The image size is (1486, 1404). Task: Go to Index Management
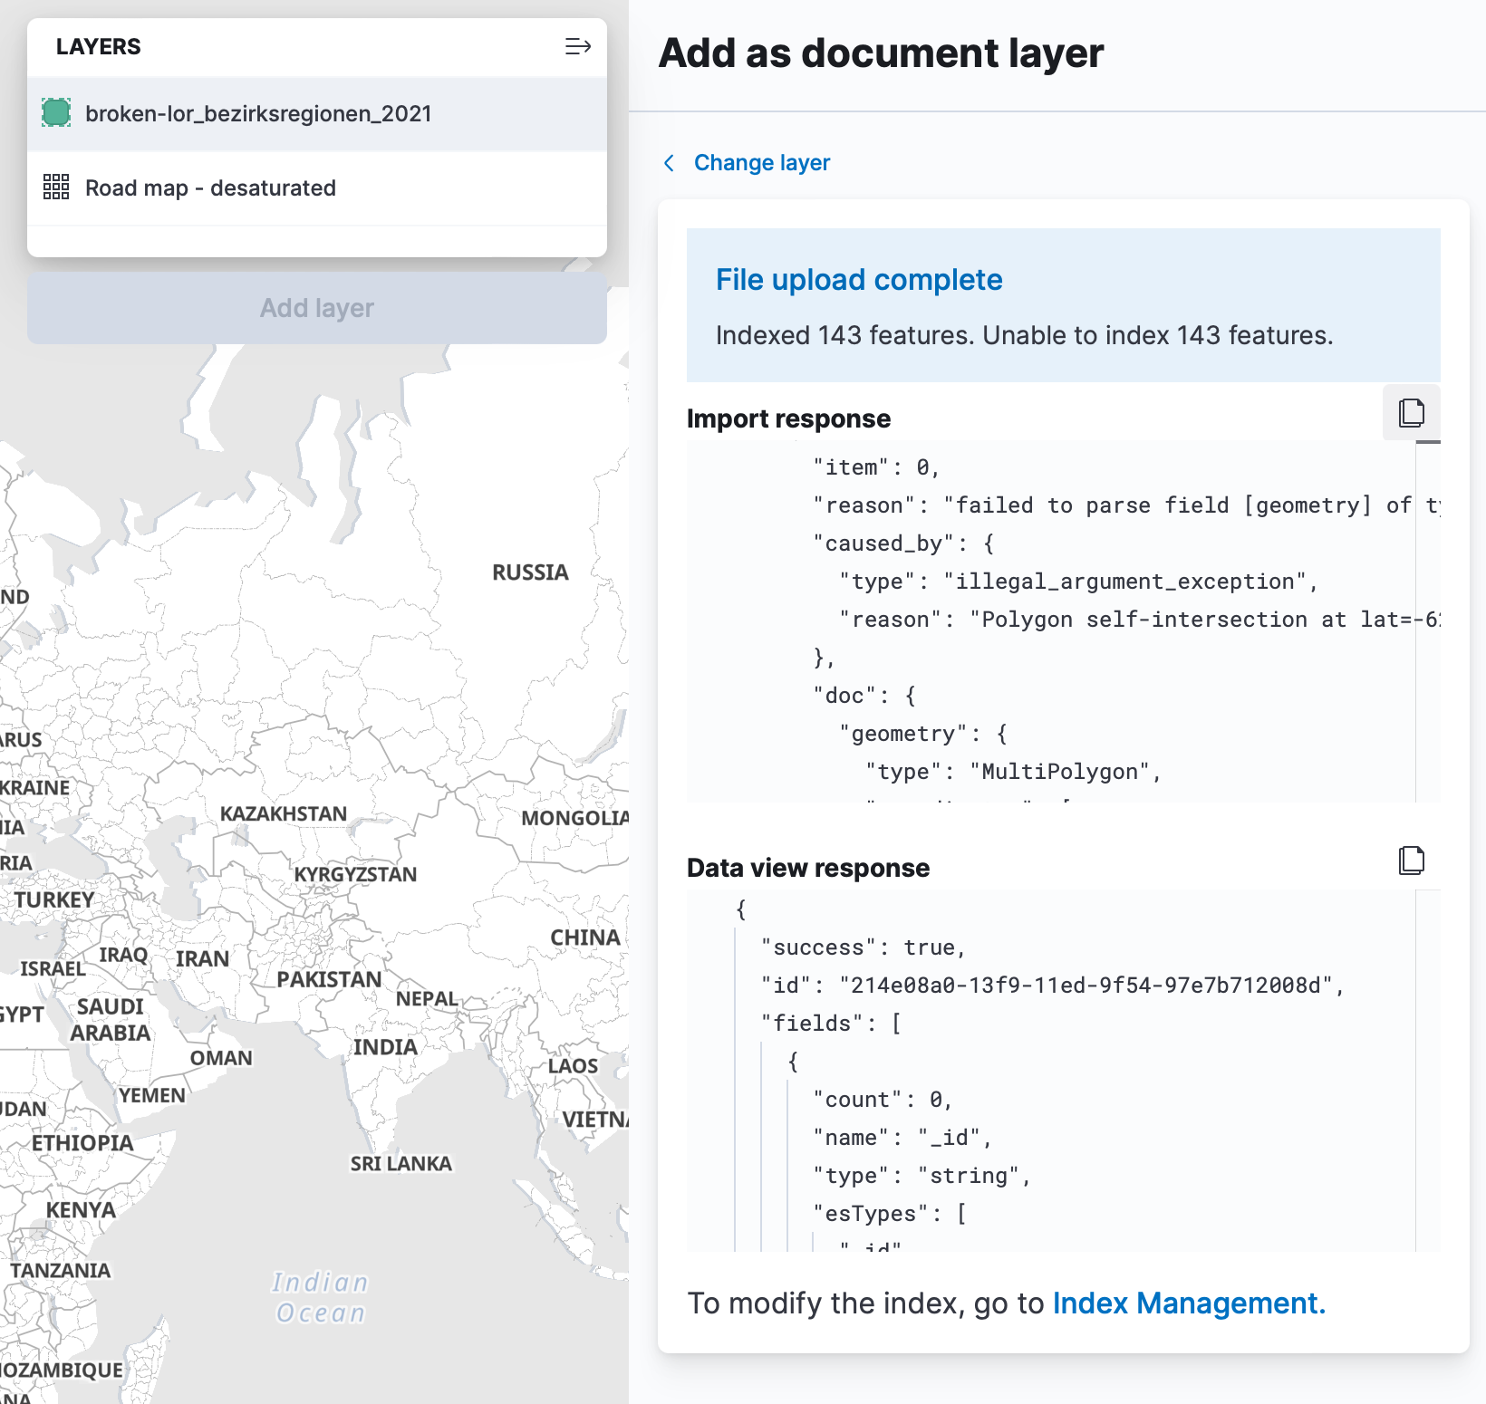[1188, 1303]
